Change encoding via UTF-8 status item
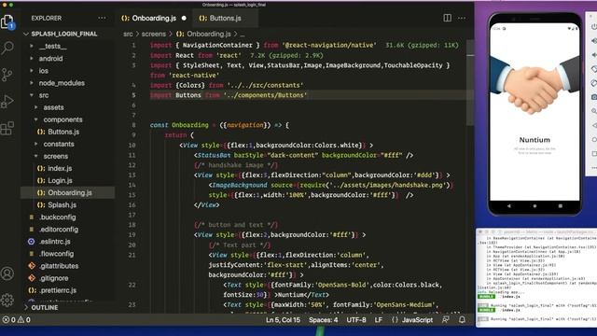The image size is (597, 336). [x=356, y=319]
